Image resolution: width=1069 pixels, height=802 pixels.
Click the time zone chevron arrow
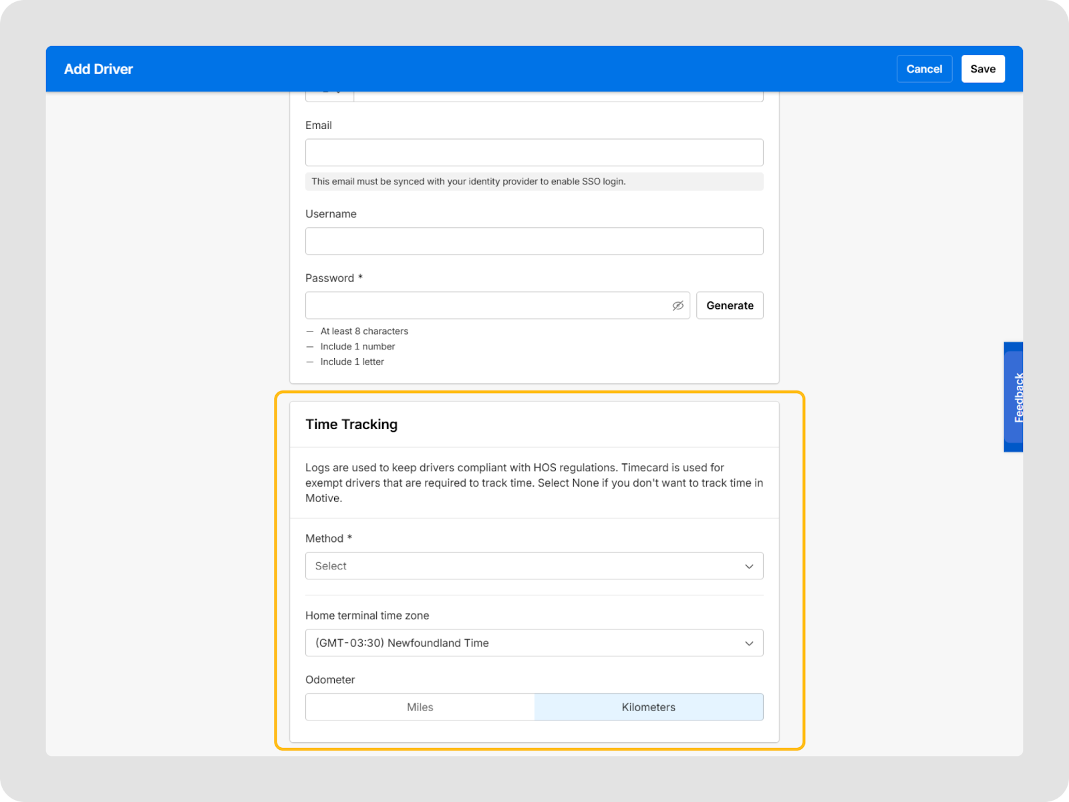pos(749,643)
